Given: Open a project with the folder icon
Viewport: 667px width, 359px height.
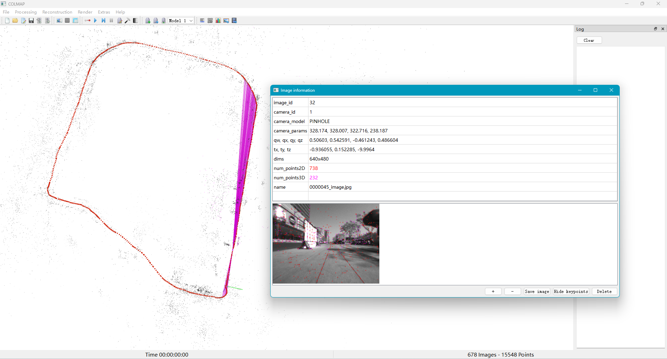Looking at the screenshot, I should click(x=15, y=21).
